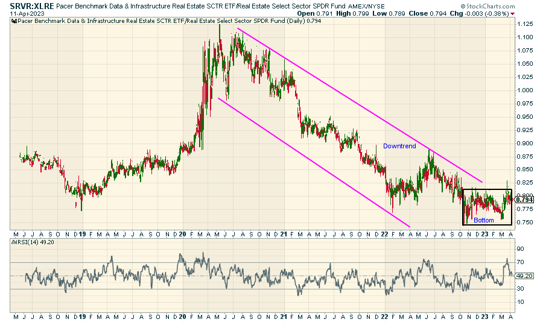The width and height of the screenshot is (543, 322).
Task: Click year 20 on upper time axis
Action: pyautogui.click(x=182, y=234)
